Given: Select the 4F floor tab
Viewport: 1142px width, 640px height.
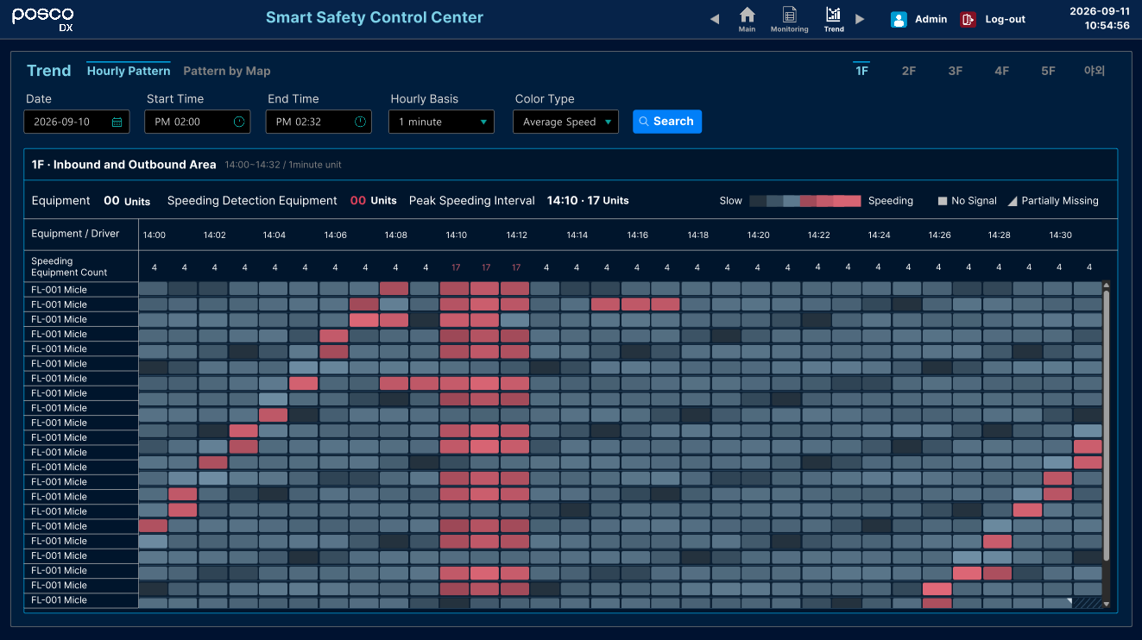Looking at the screenshot, I should point(1001,71).
